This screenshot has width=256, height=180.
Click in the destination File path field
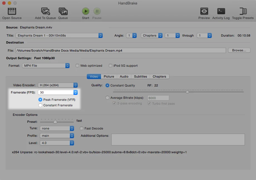[x=121, y=51]
